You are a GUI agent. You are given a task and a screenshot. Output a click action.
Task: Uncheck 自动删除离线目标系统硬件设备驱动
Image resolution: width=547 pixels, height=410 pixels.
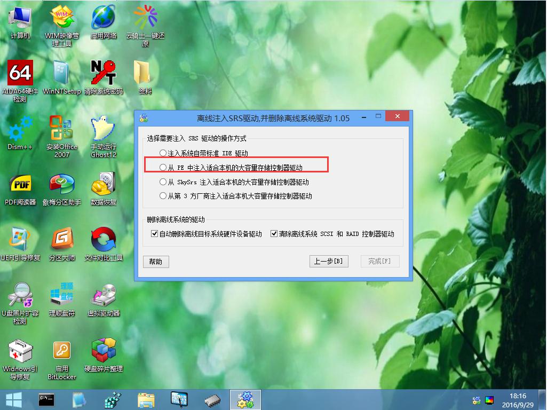click(x=154, y=233)
